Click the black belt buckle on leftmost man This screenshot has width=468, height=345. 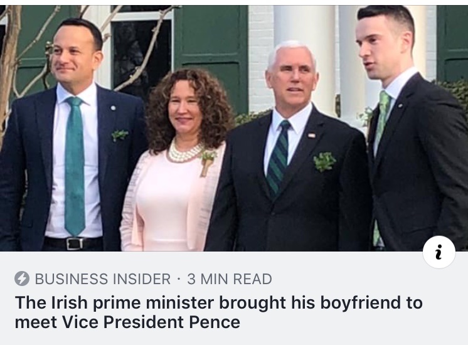point(75,243)
